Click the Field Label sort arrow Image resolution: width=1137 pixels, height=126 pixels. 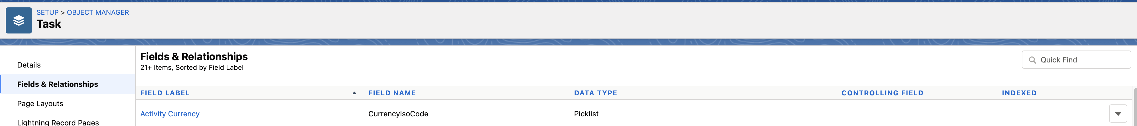click(x=354, y=93)
